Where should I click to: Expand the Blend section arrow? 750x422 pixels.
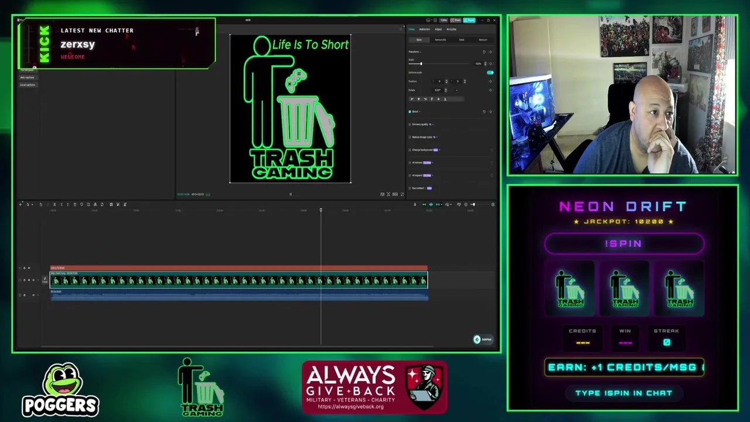click(x=420, y=111)
